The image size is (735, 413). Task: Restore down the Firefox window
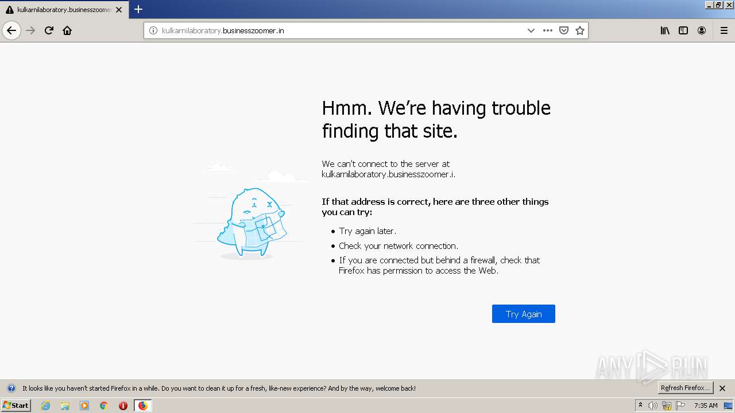click(718, 5)
